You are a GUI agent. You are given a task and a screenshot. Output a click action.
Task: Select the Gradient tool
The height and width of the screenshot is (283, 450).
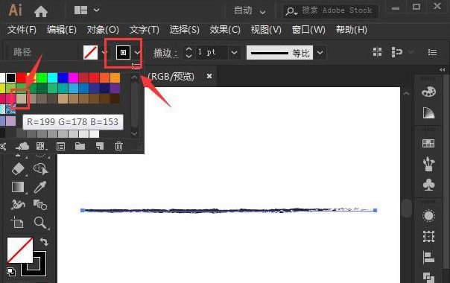point(18,187)
